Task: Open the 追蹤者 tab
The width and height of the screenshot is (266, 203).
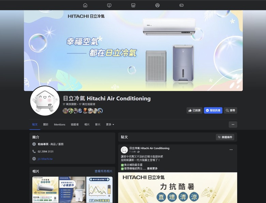Action: pos(75,124)
